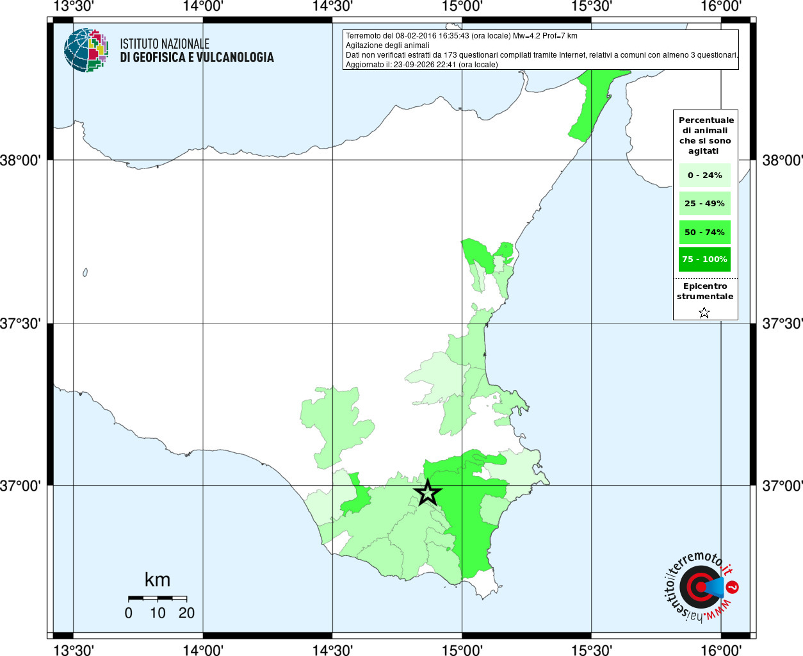Select the 0 - 24% legend swatch

(x=705, y=175)
